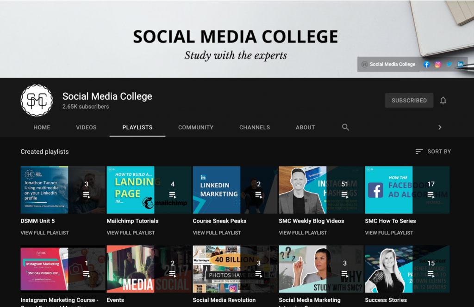Click the Course Sneak Peaks title
Image resolution: width=474 pixels, height=307 pixels.
point(219,221)
